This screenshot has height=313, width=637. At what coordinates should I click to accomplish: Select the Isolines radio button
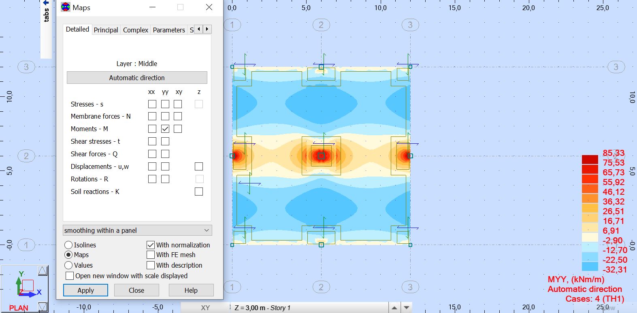click(x=68, y=245)
